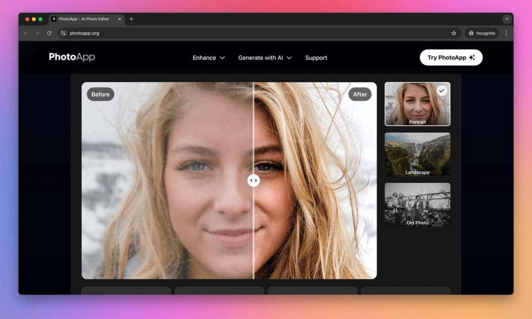Click the bookmark star in the address bar
532x319 pixels.
tap(454, 33)
